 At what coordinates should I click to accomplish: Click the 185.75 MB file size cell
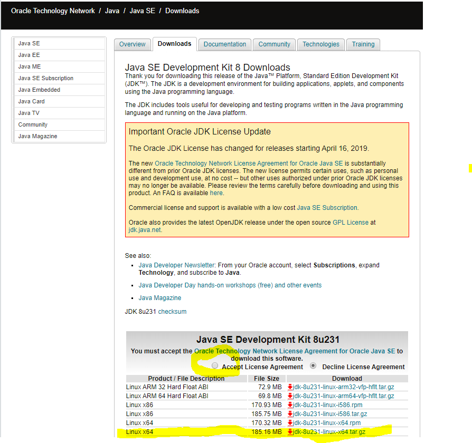click(x=267, y=414)
